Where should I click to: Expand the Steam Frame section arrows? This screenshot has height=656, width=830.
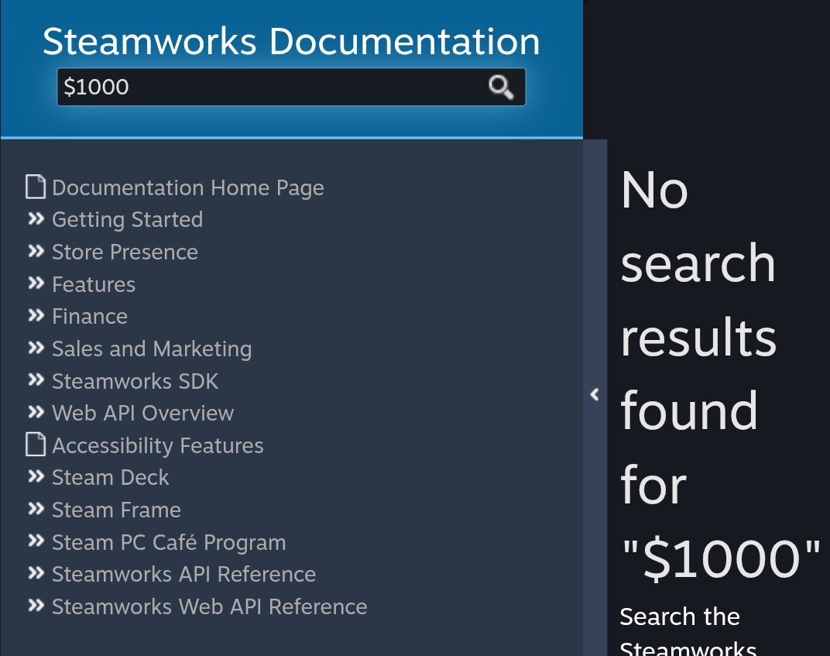click(x=36, y=509)
